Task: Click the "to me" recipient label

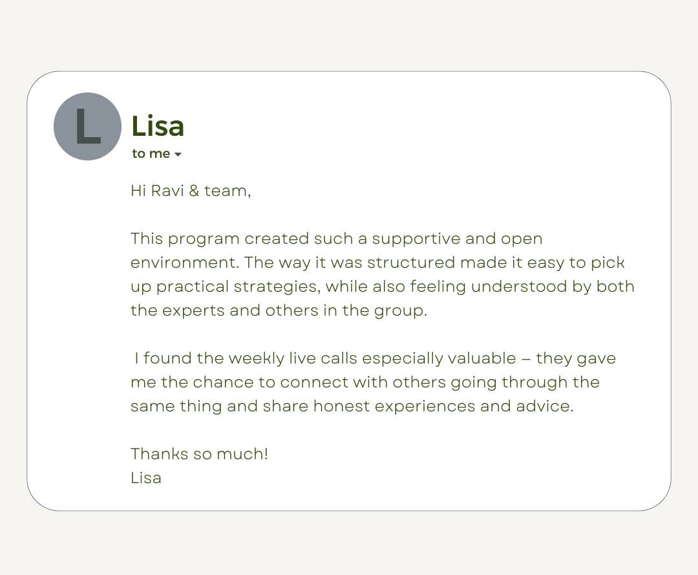Action: pos(151,154)
